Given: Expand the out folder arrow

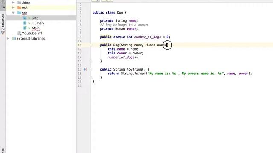Looking at the screenshot, I should click(13, 8).
